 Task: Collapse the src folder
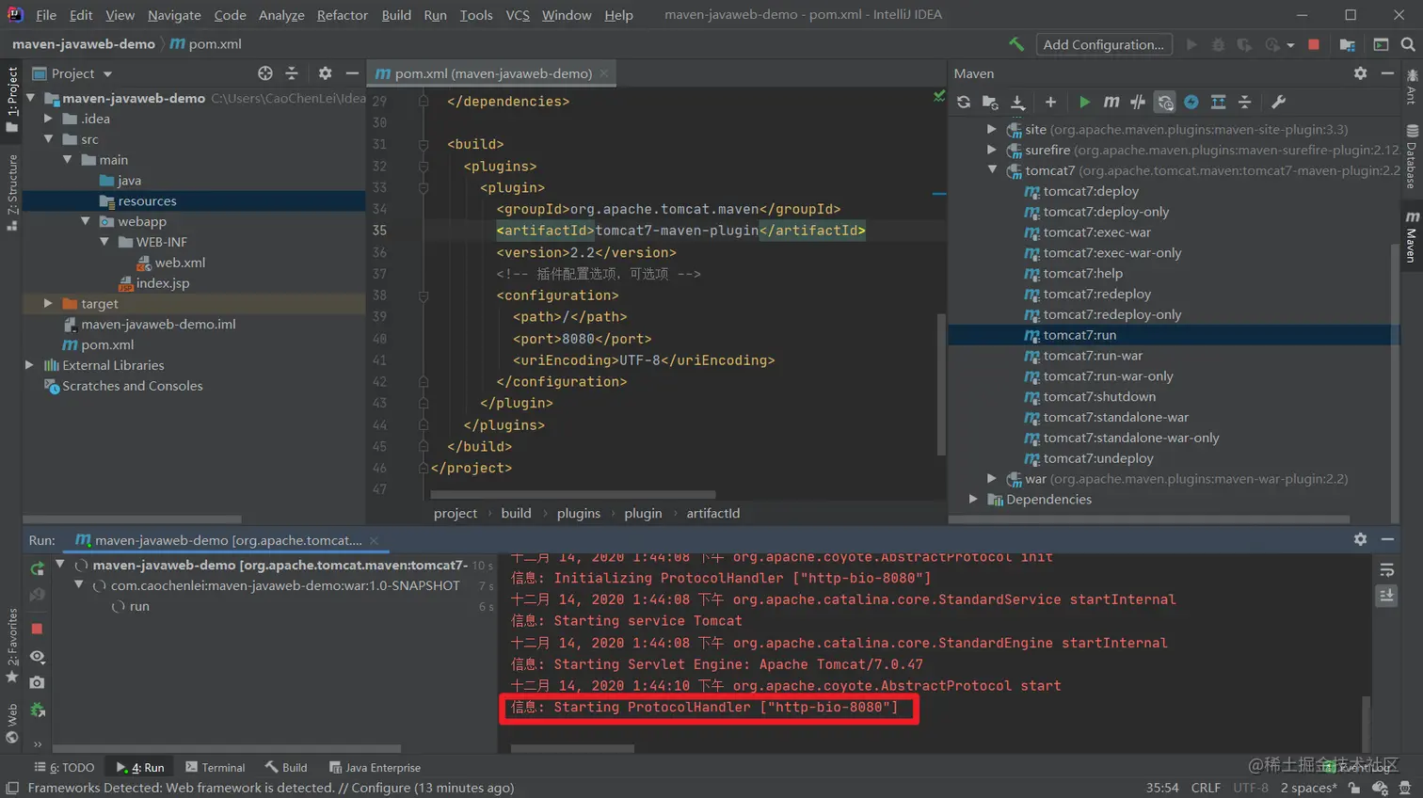tap(49, 139)
